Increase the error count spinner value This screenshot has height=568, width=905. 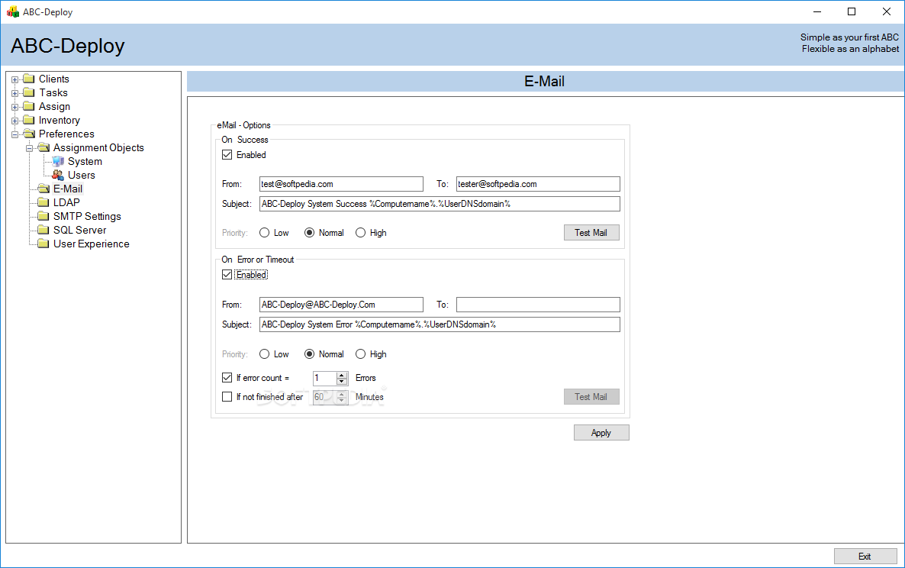coord(342,375)
